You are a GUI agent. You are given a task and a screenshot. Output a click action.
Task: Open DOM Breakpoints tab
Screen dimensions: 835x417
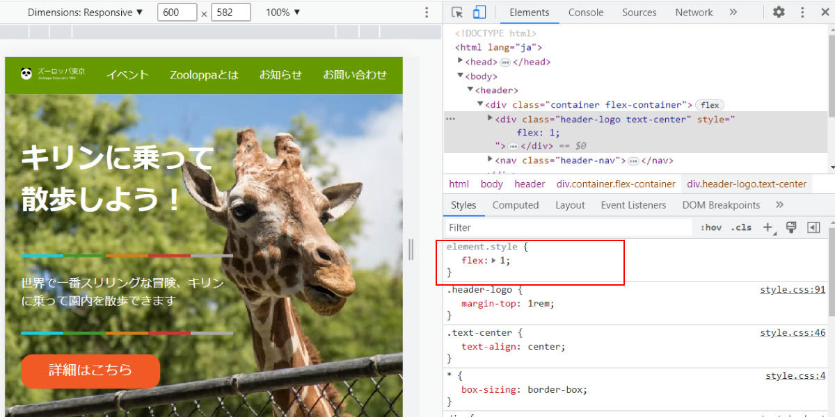click(721, 205)
